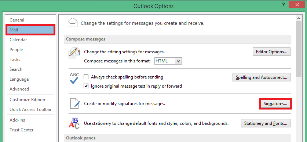Open the Trust Center category
This screenshot has width=307, height=142.
point(31,130)
